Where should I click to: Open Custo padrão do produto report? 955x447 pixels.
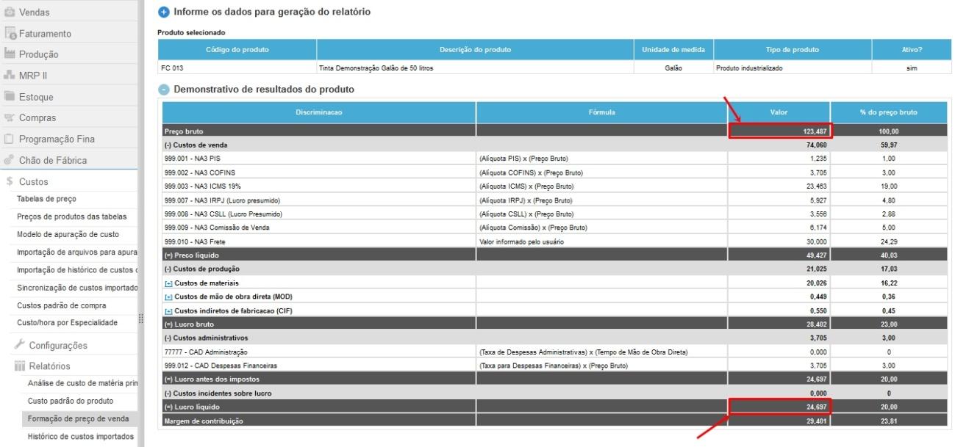(x=71, y=401)
